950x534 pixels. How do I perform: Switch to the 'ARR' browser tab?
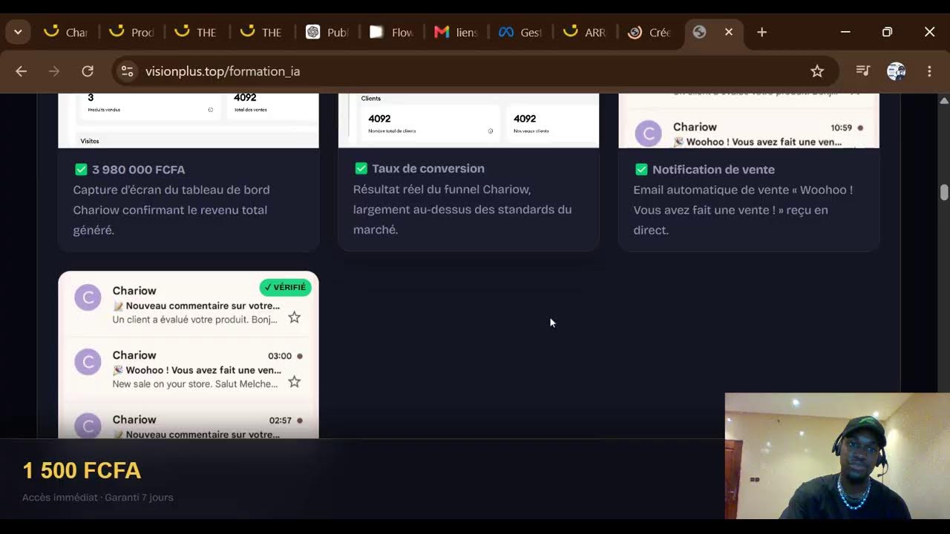(x=586, y=32)
